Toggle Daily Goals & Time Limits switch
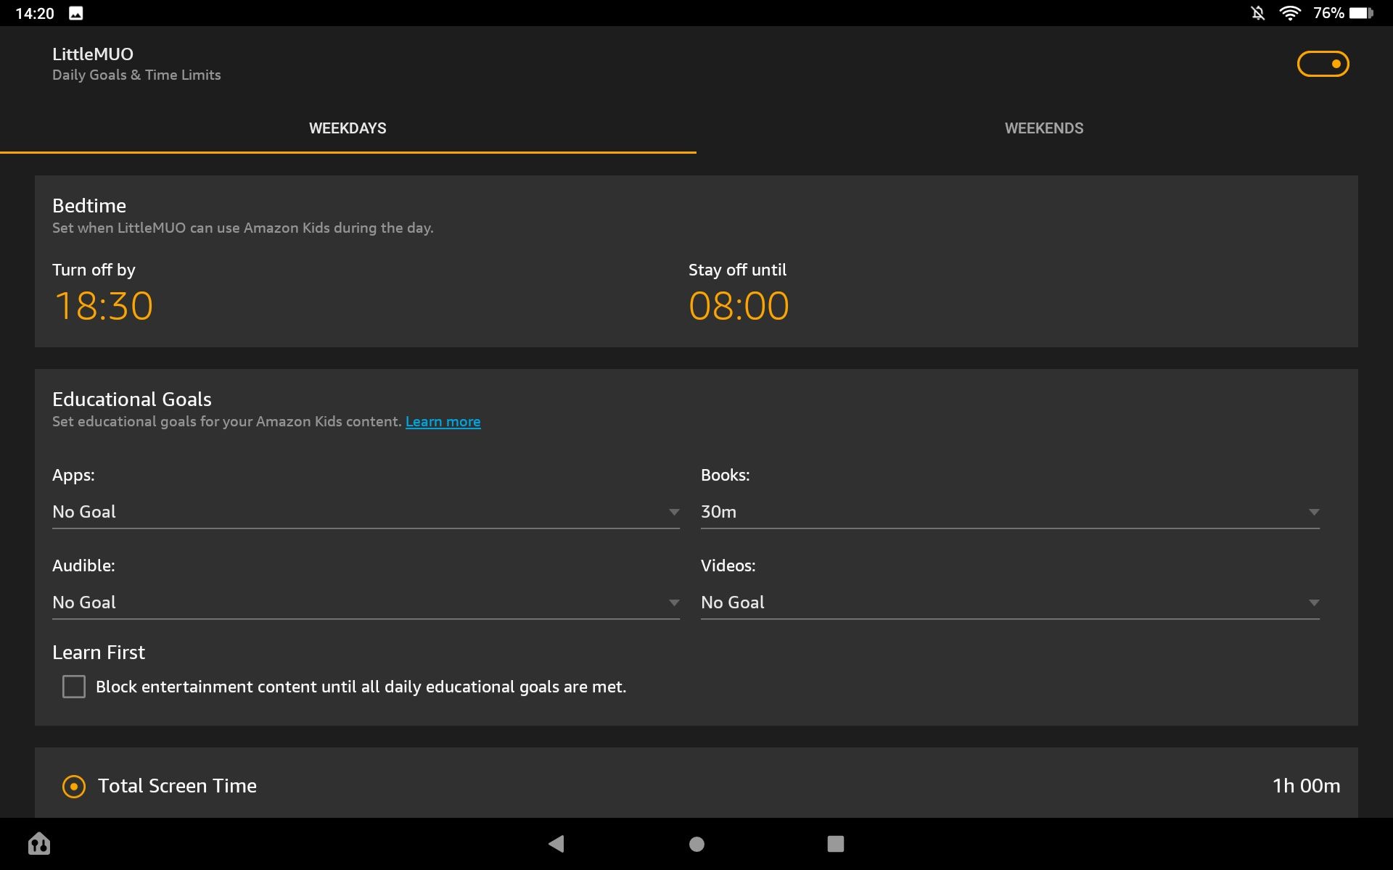This screenshot has width=1393, height=870. click(1323, 64)
